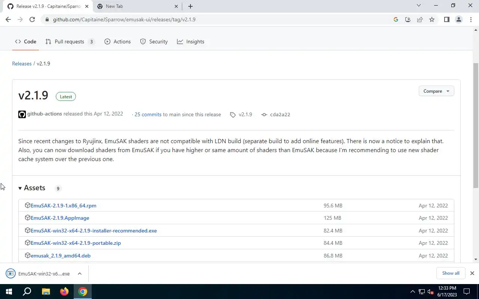The width and height of the screenshot is (479, 299).
Task: Click the 125 MB size text
Action: click(x=332, y=218)
